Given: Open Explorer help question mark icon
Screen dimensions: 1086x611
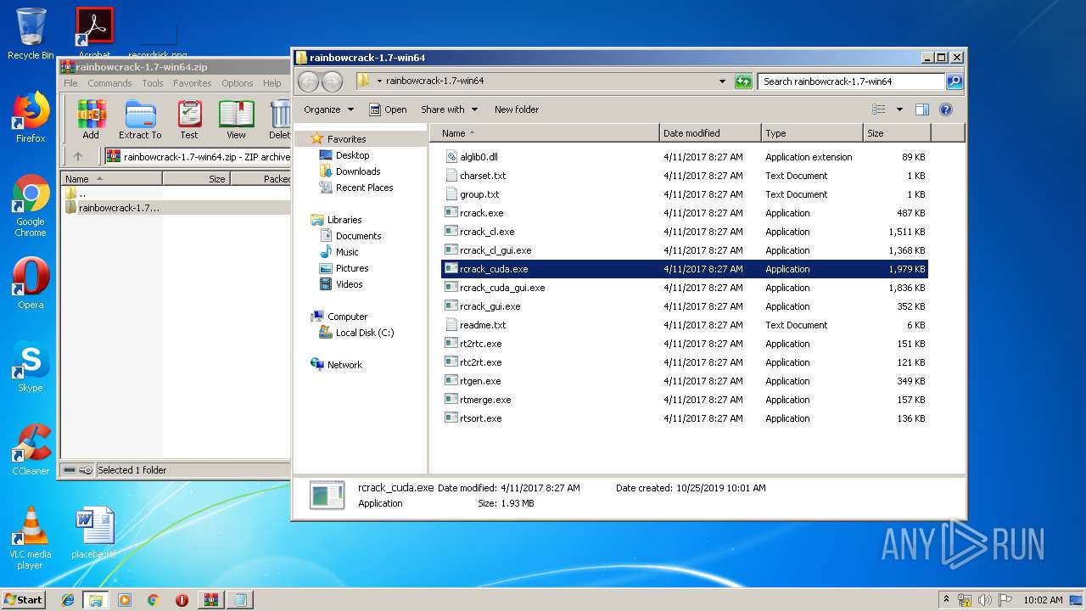Looking at the screenshot, I should [946, 109].
